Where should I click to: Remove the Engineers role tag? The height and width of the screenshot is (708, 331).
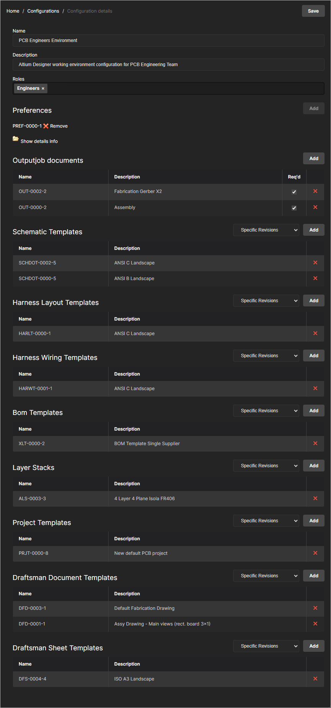(43, 89)
